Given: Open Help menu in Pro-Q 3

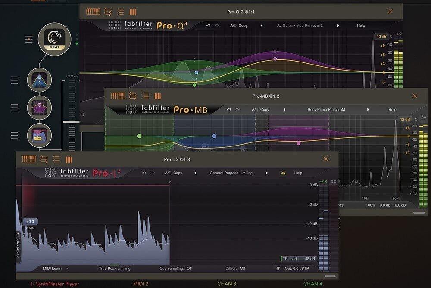Looking at the screenshot, I should (361, 25).
